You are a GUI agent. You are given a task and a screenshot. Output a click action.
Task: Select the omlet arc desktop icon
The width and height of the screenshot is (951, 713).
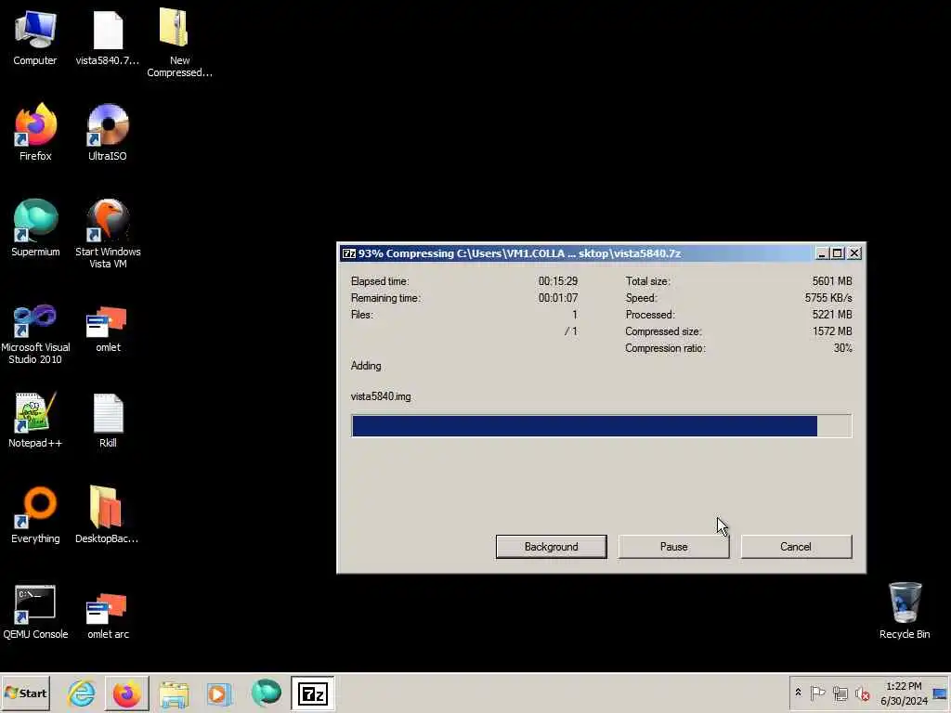(x=108, y=616)
